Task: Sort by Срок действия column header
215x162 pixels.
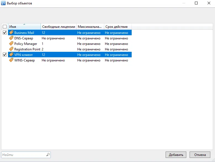Action: point(118,26)
